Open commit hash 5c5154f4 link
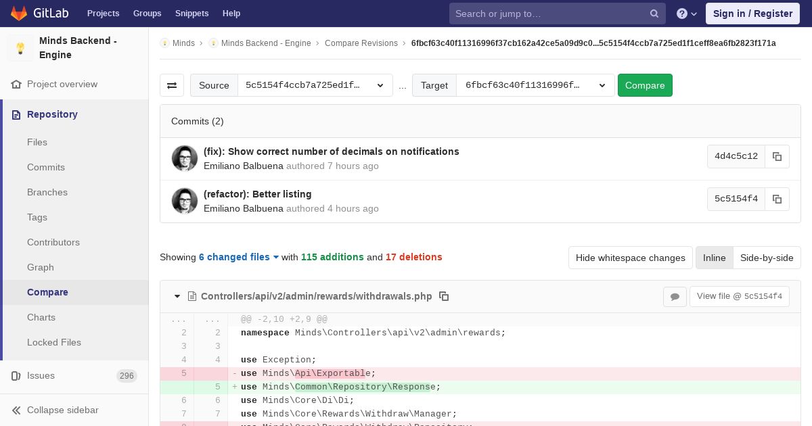The width and height of the screenshot is (812, 426). tap(736, 199)
